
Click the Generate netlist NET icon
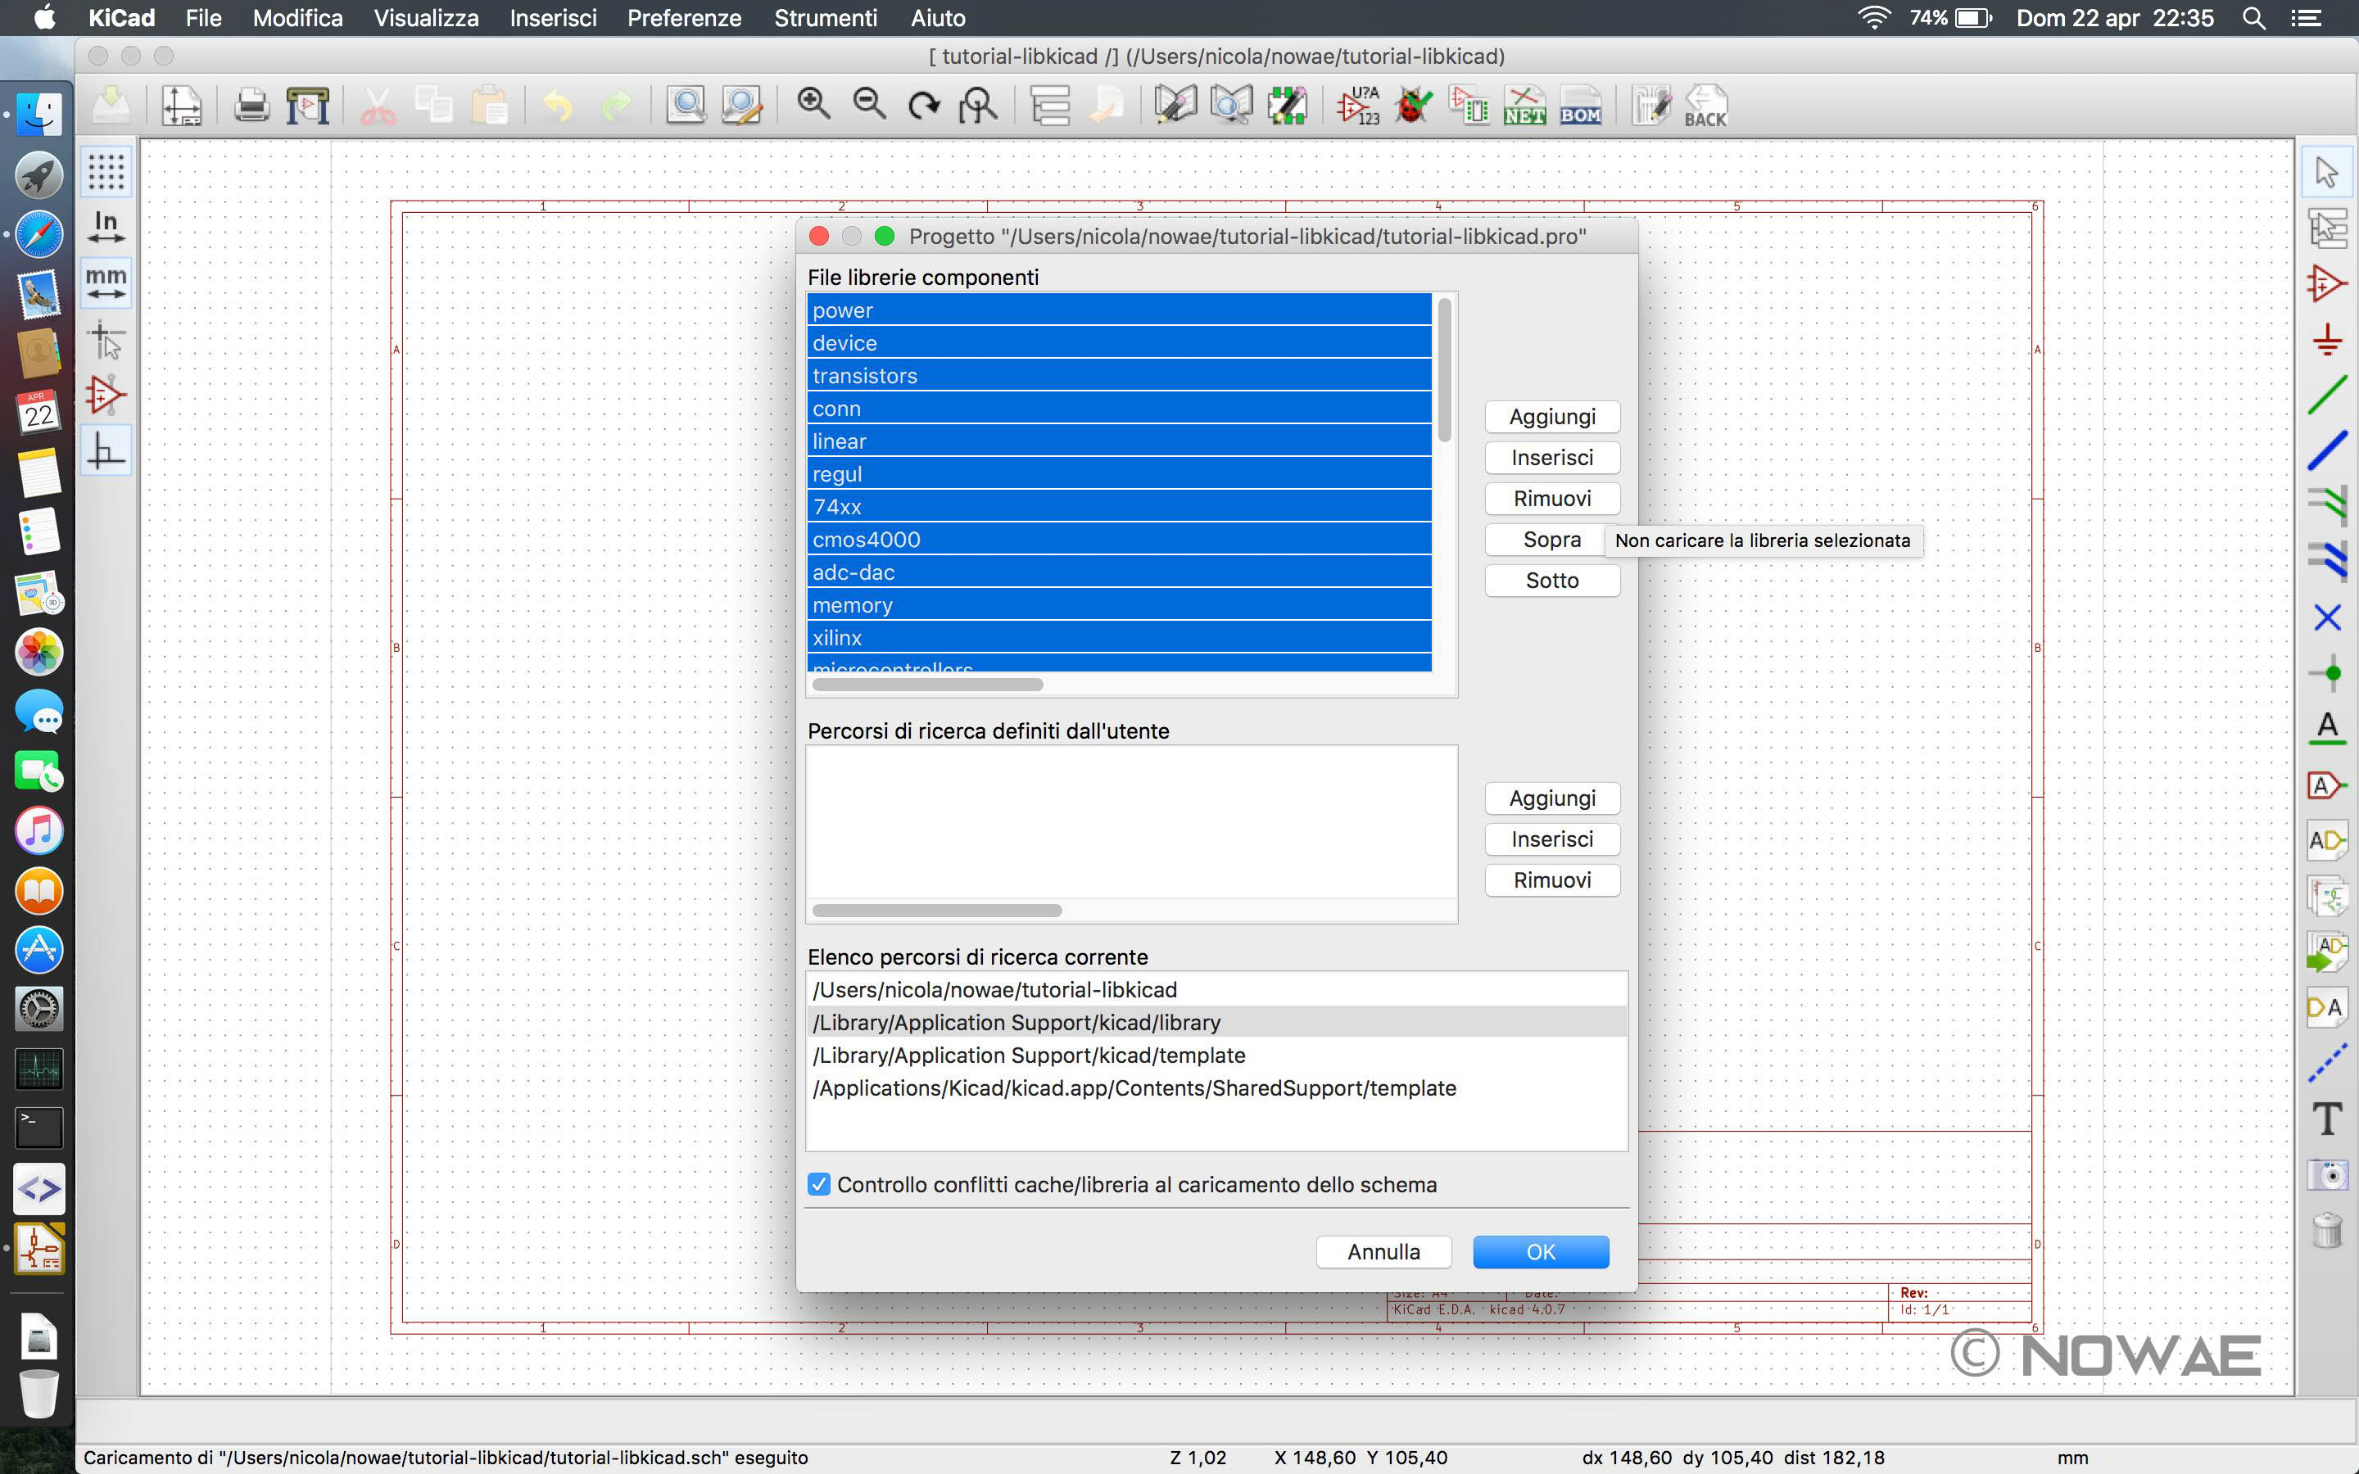coord(1524,104)
